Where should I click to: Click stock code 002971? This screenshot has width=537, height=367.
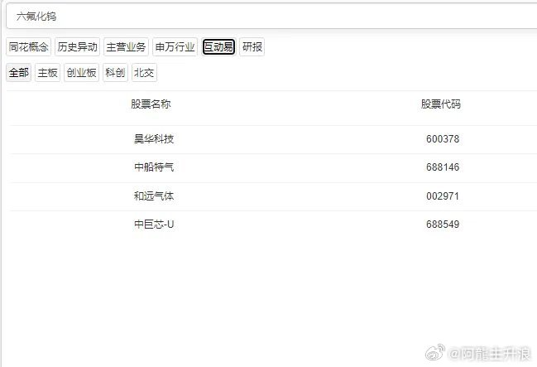point(443,196)
